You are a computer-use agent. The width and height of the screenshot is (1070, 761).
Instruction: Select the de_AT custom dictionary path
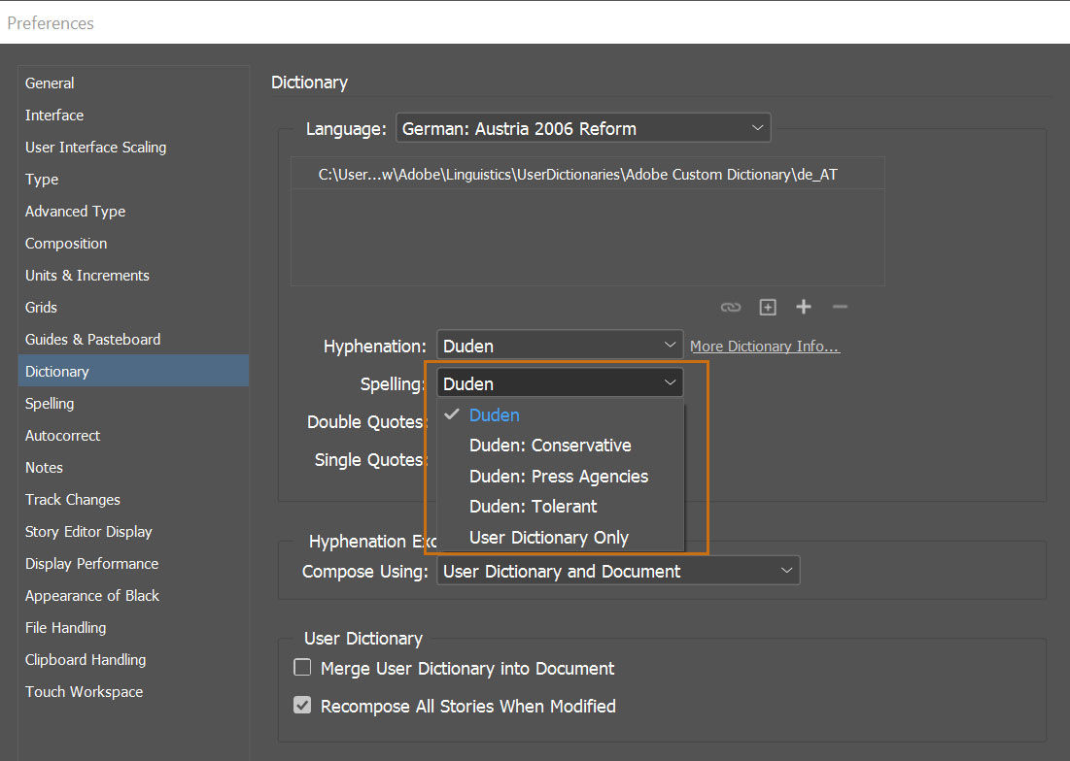[577, 175]
